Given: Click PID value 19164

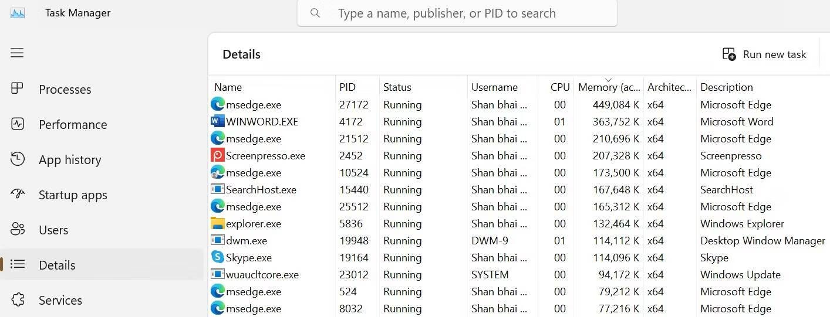Looking at the screenshot, I should pyautogui.click(x=354, y=257).
